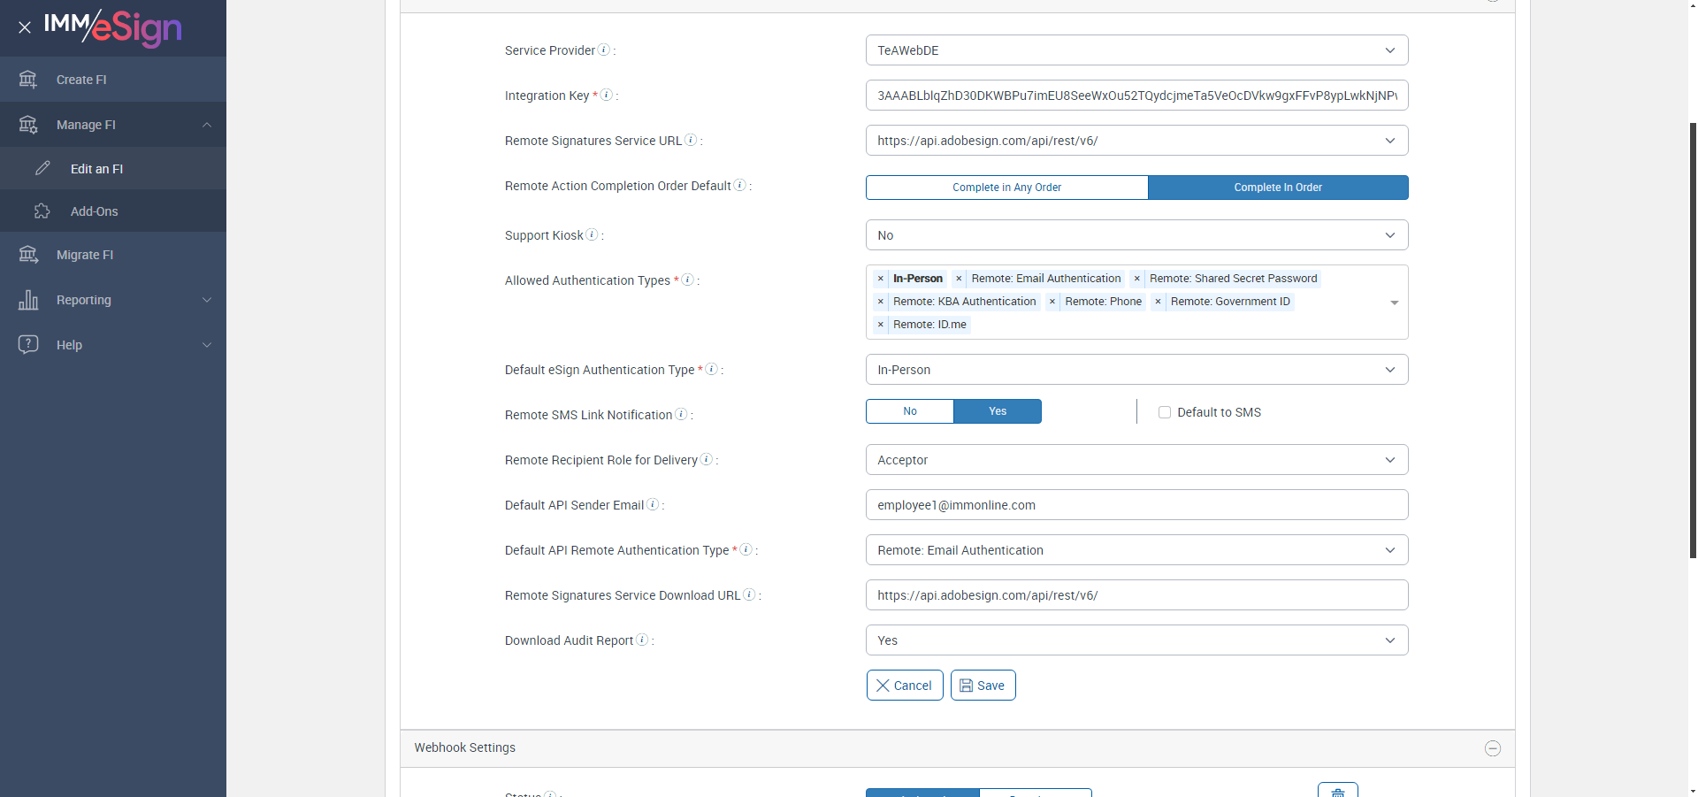Expand the Download Audit Report dropdown
1698x797 pixels.
pyautogui.click(x=1136, y=640)
